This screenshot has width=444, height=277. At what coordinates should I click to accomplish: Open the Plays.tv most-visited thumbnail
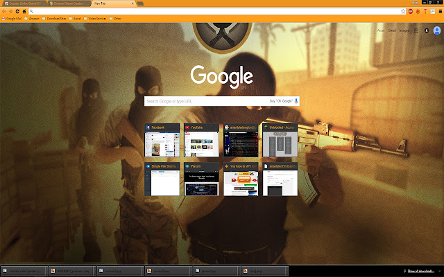click(x=201, y=179)
